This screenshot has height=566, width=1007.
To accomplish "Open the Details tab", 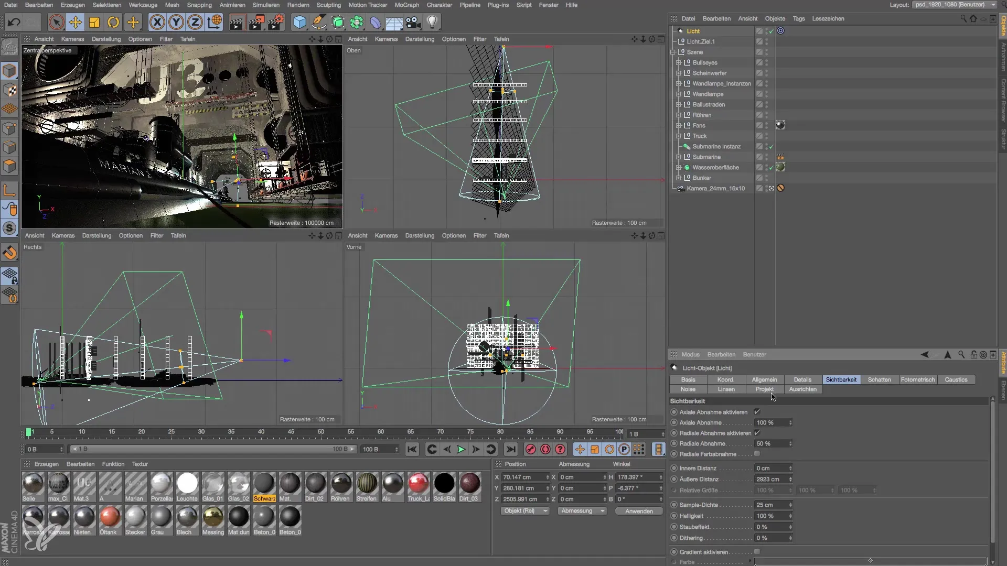I will (x=802, y=379).
